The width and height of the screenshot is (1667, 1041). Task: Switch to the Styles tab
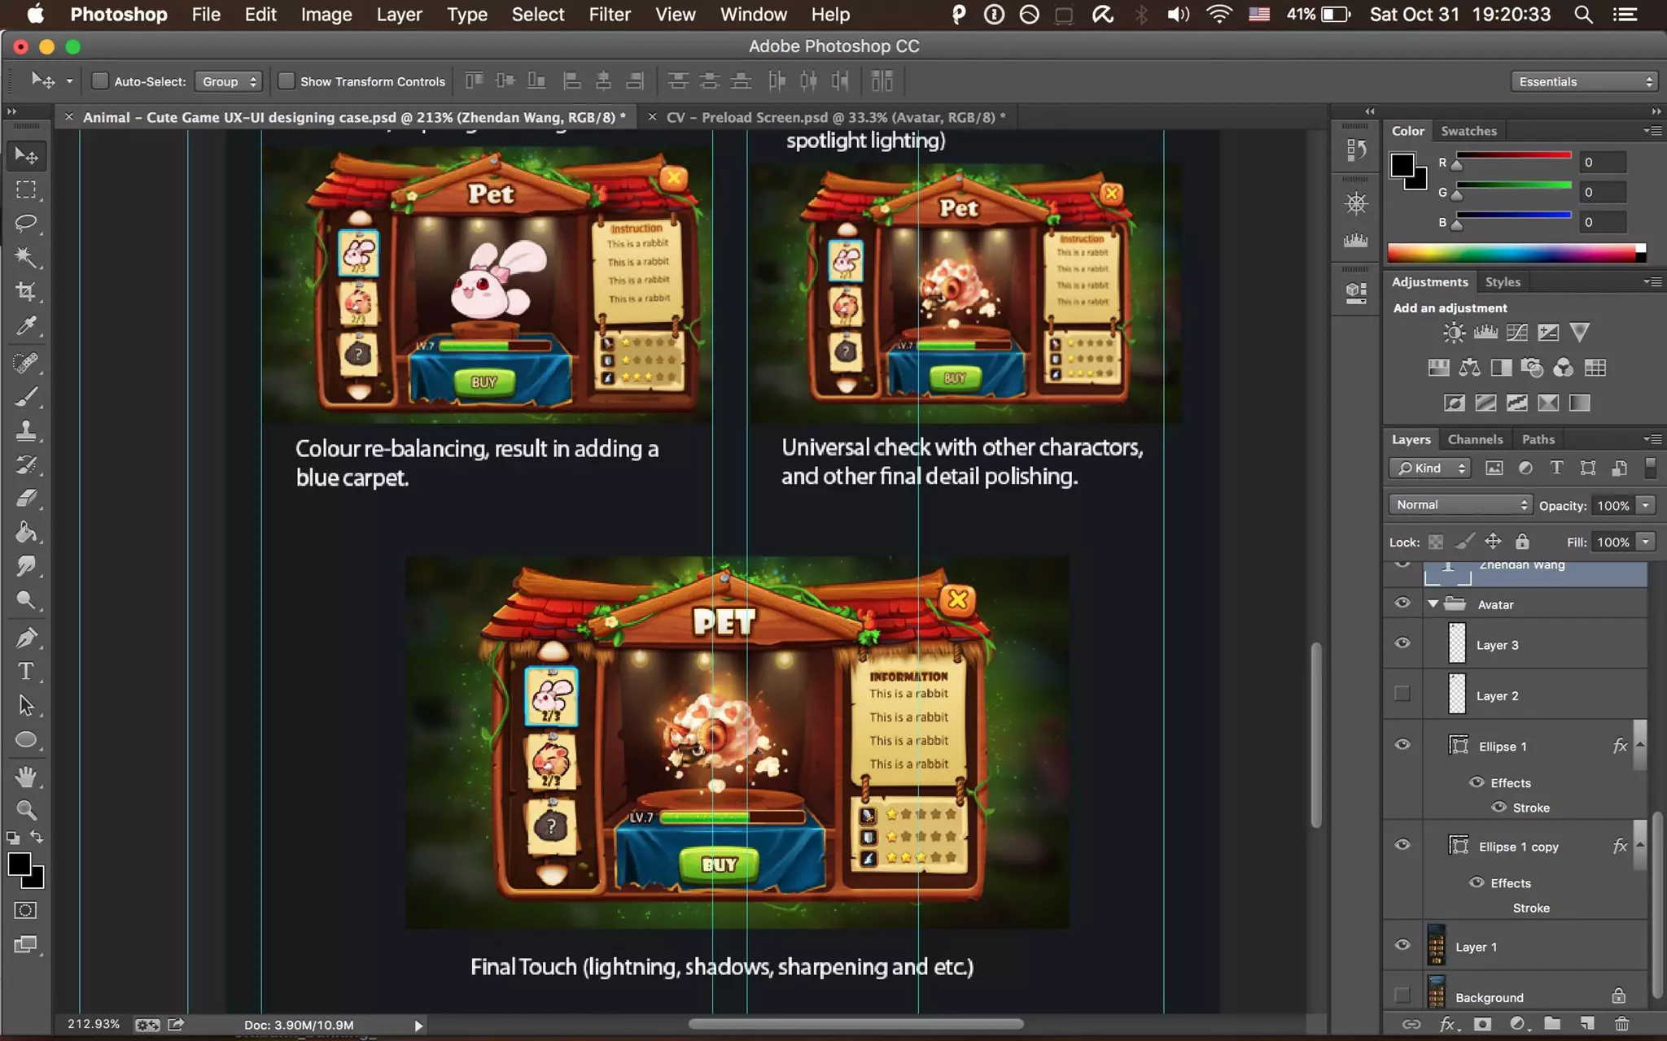[x=1503, y=281]
